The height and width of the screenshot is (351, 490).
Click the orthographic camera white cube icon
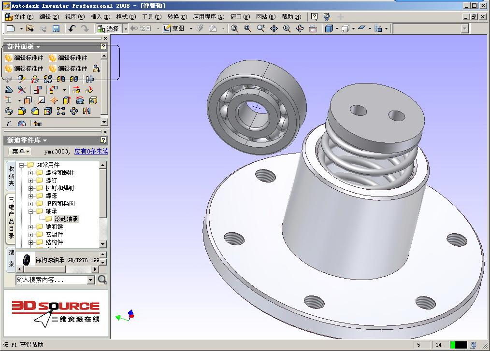click(x=346, y=29)
